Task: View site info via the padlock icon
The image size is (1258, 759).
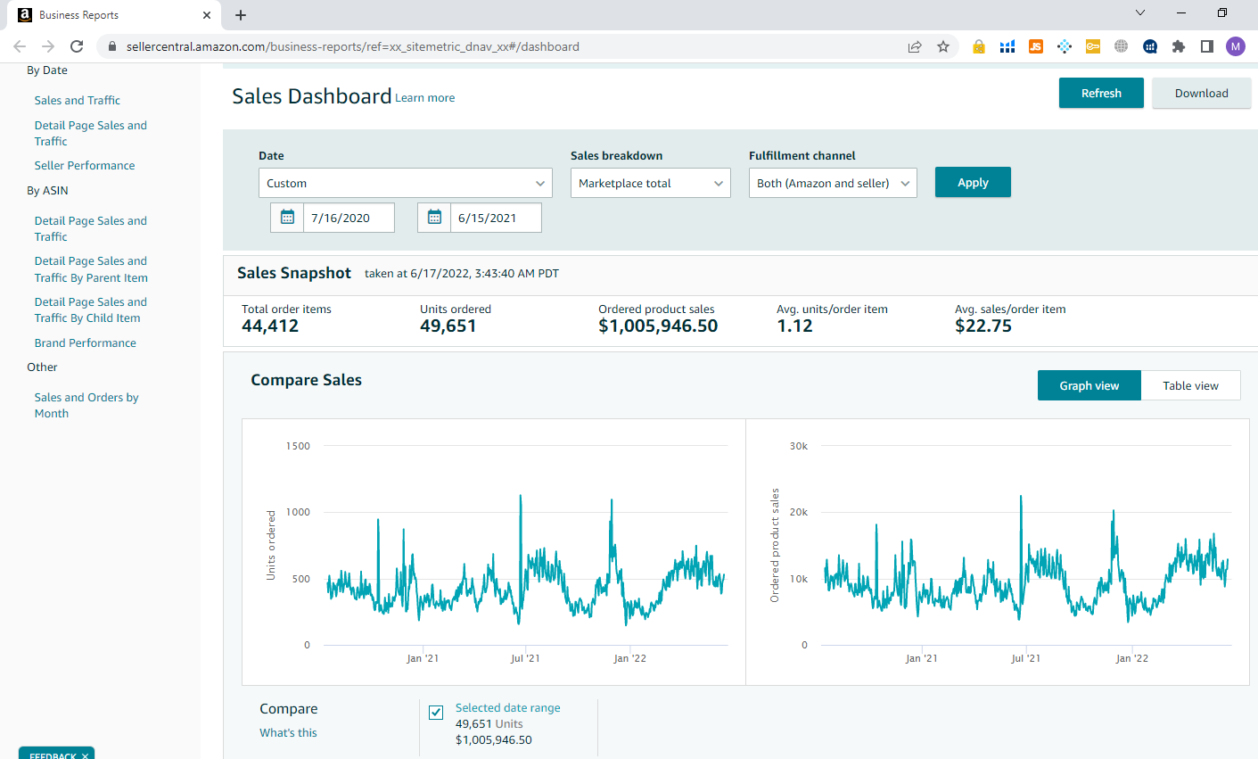Action: tap(112, 46)
